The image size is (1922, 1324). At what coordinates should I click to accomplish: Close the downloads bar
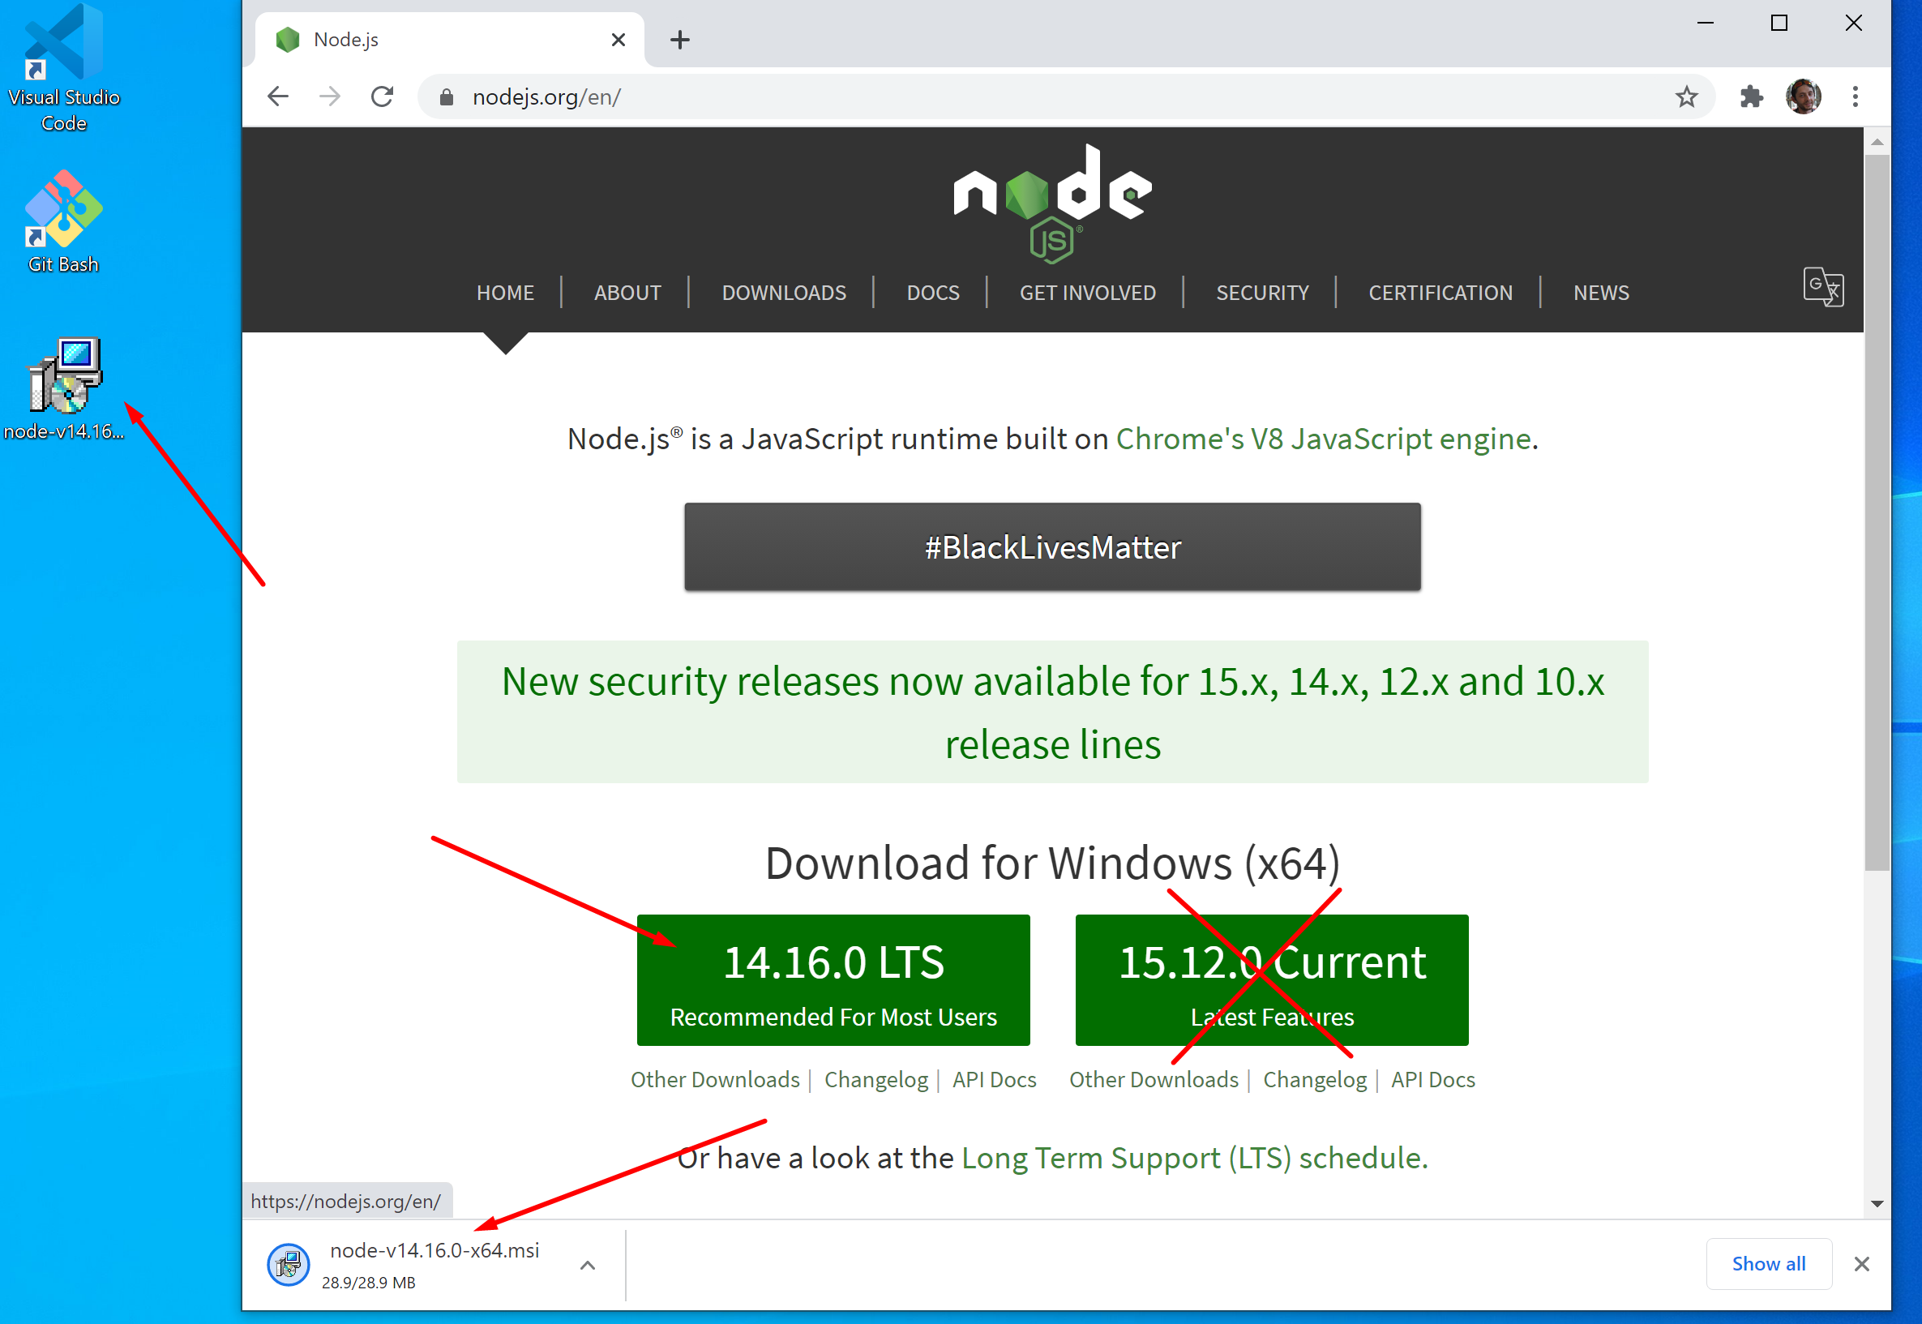[x=1861, y=1263]
